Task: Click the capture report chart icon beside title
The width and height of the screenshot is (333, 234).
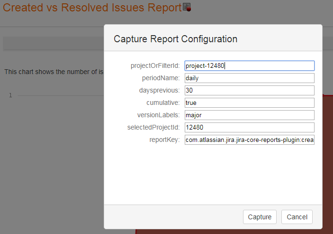Action: 186,8
